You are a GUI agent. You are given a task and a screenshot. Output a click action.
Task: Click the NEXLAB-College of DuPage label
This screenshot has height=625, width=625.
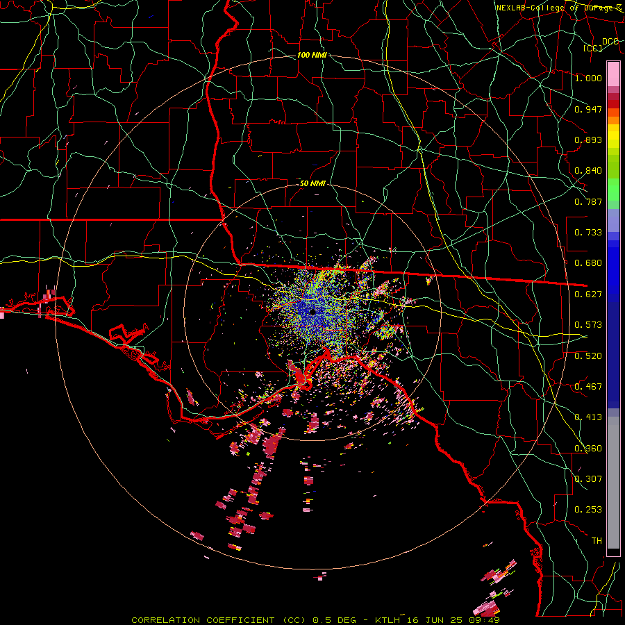click(560, 8)
